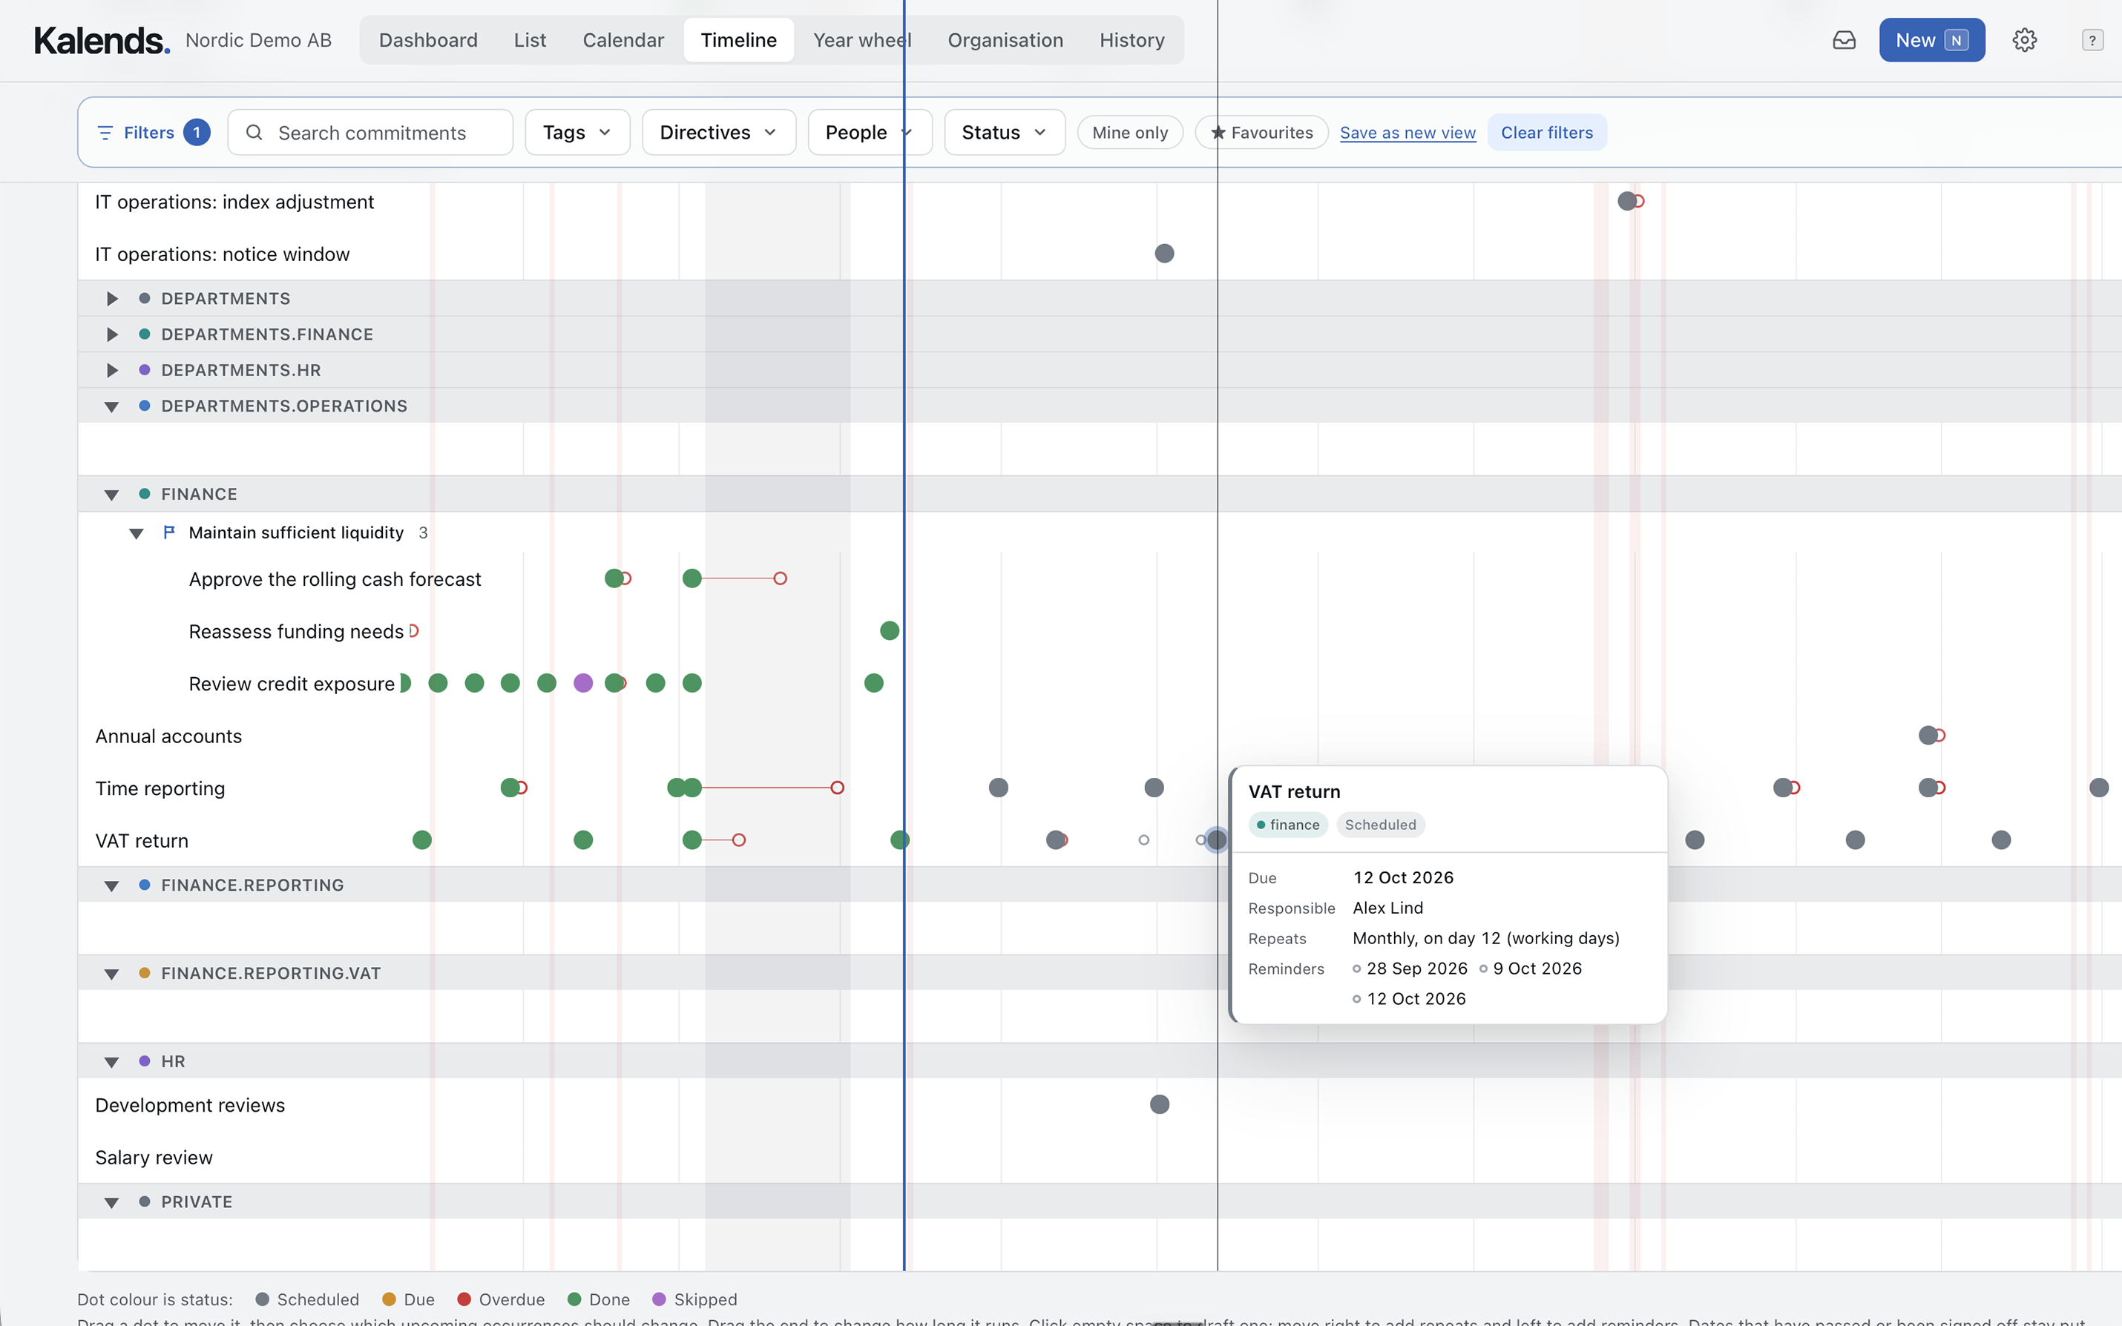Click the Filters button

click(153, 133)
